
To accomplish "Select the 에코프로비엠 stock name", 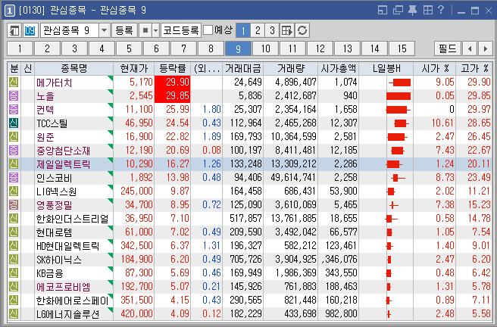I will click(x=64, y=287).
